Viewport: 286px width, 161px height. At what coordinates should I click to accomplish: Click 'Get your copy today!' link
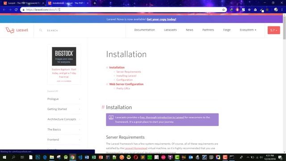tap(161, 19)
